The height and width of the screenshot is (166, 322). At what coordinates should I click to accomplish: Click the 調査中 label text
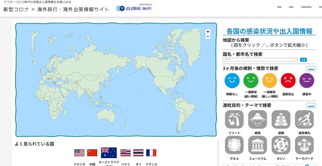307,94
